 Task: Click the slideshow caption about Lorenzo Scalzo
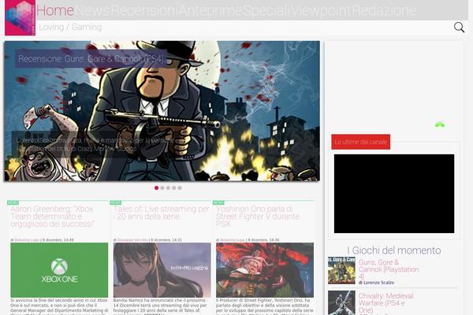(x=95, y=145)
